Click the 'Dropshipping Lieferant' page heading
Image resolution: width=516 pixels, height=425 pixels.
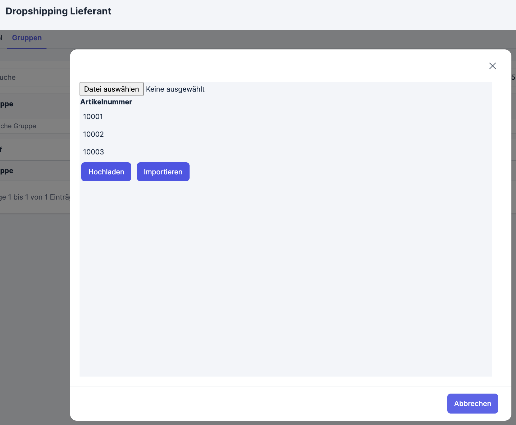[x=58, y=11]
